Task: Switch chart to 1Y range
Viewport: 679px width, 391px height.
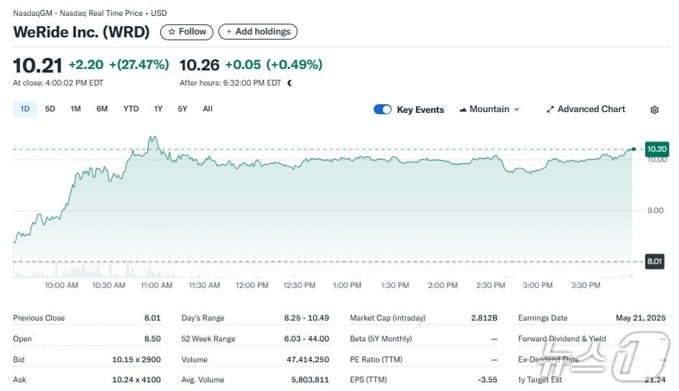Action: (158, 109)
